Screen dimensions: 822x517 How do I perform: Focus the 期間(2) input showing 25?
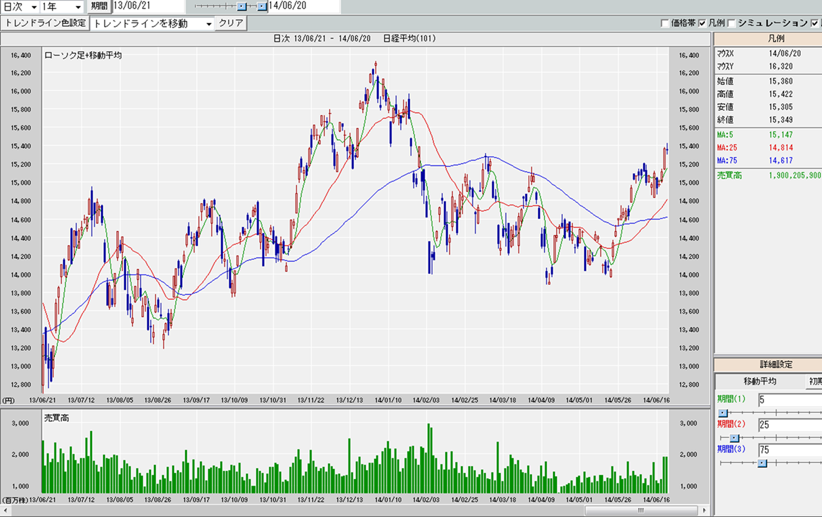pos(789,425)
